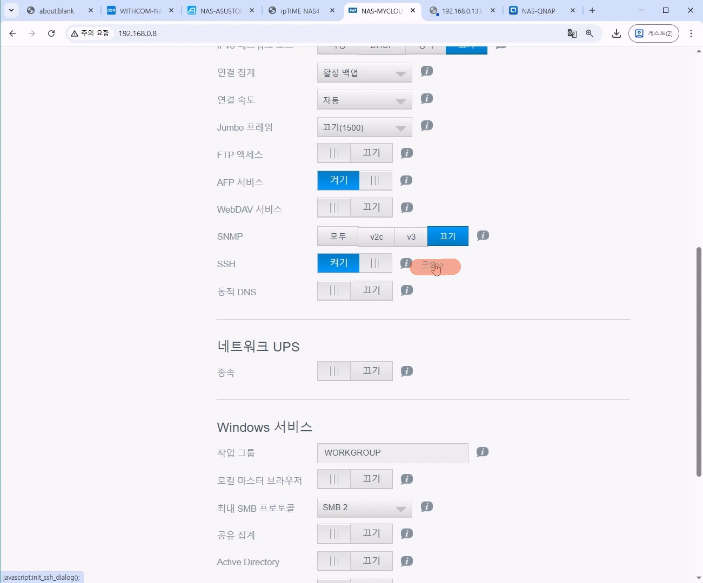Select v2c for SNMP

click(376, 236)
